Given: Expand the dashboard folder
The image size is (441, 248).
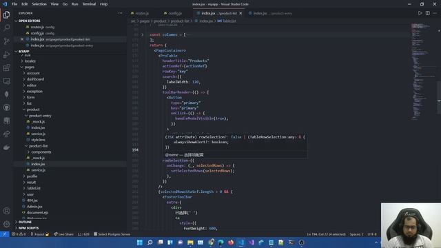Looking at the screenshot, I should (x=35, y=79).
